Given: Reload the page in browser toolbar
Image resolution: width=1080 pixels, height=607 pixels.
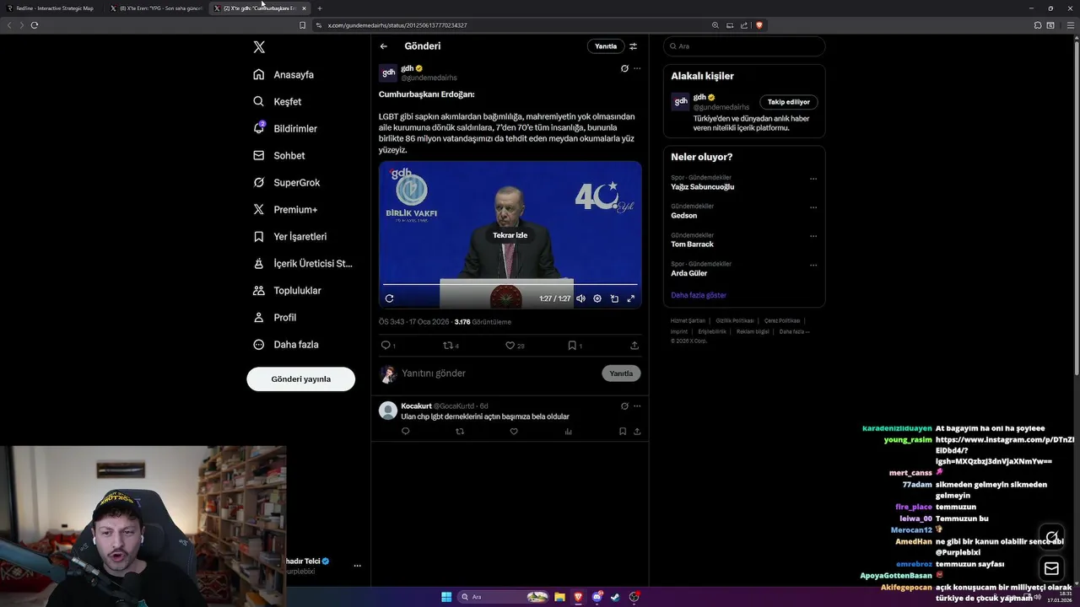Looking at the screenshot, I should coord(35,25).
